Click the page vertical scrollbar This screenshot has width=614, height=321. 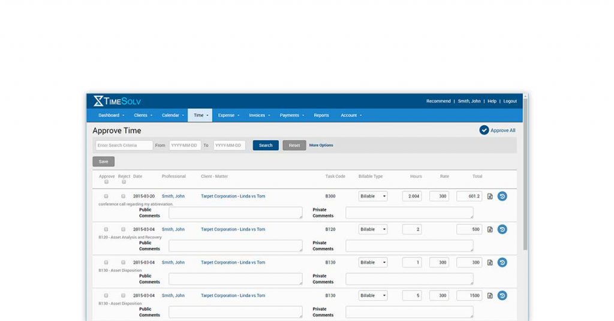pos(525,180)
